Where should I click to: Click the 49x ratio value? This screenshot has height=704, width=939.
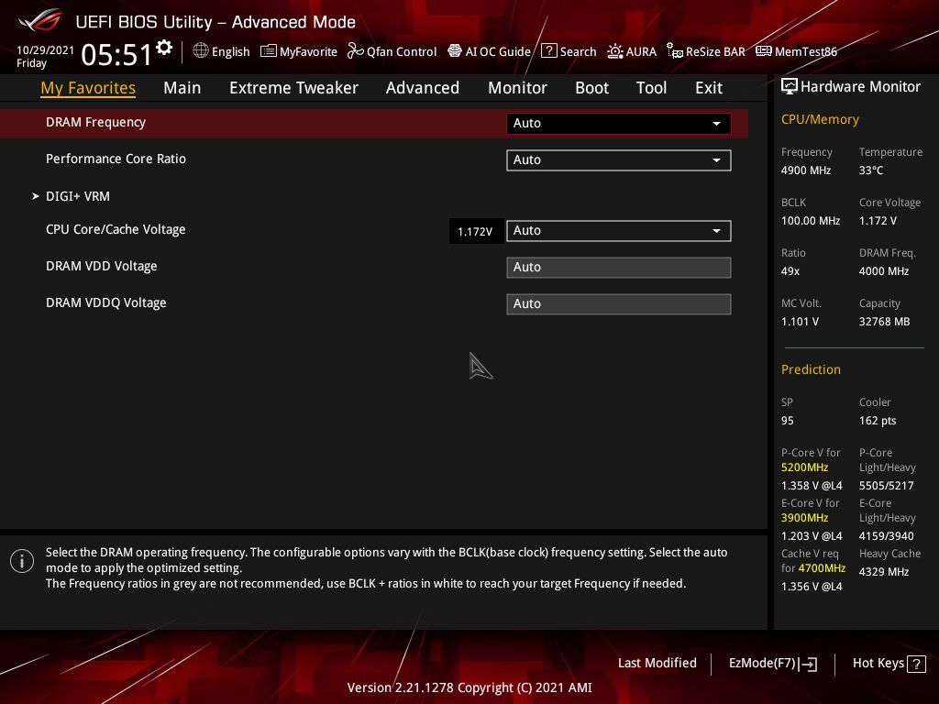[x=790, y=270]
